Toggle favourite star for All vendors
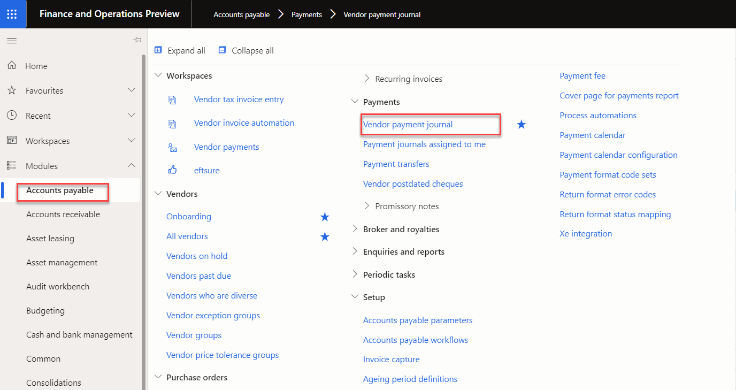 click(325, 236)
